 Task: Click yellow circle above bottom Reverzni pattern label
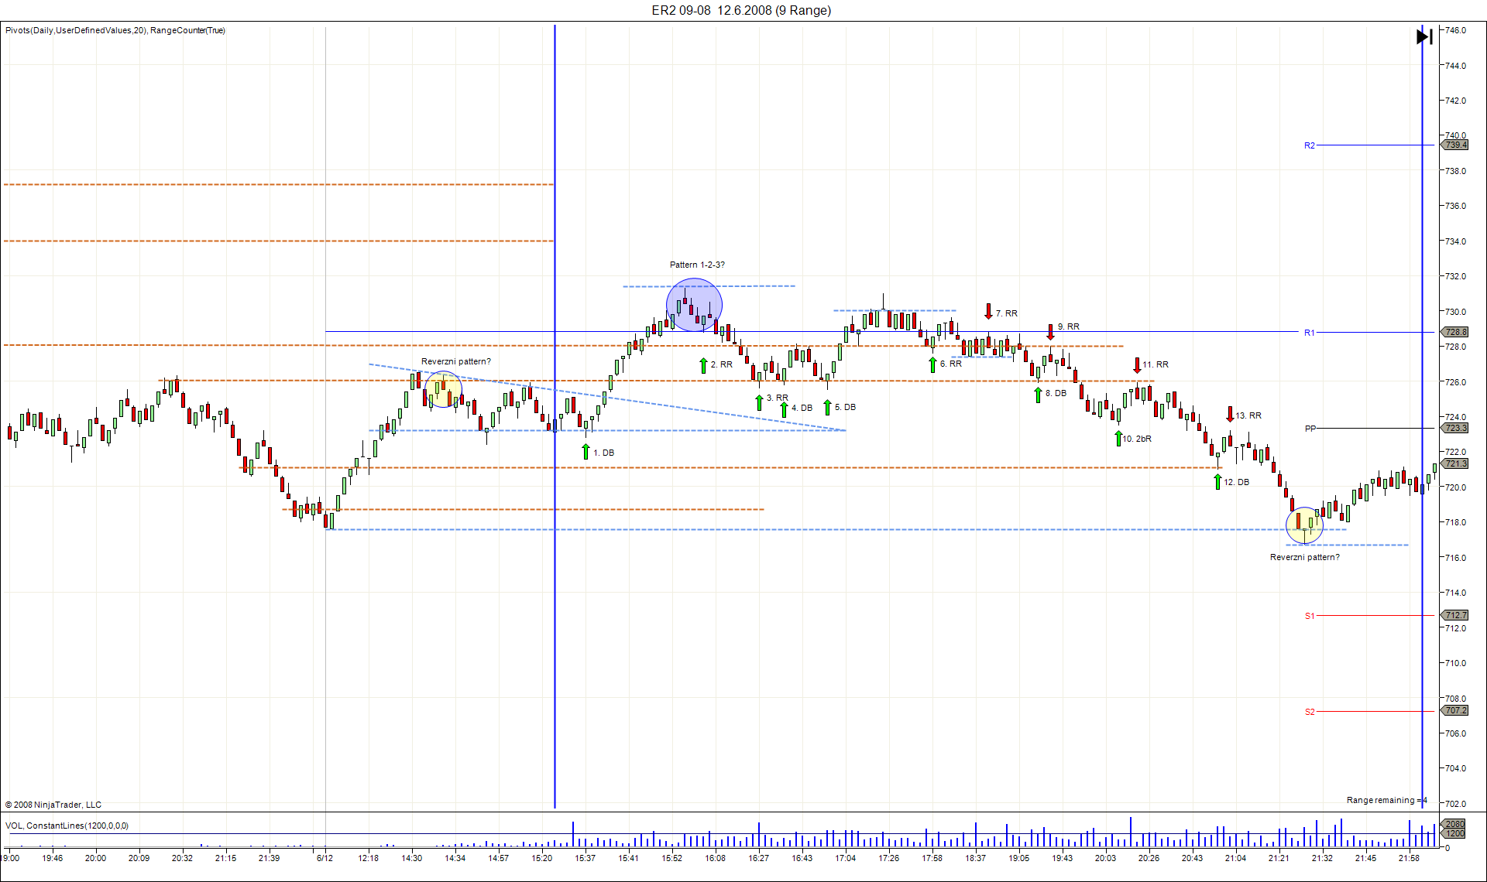(1304, 525)
